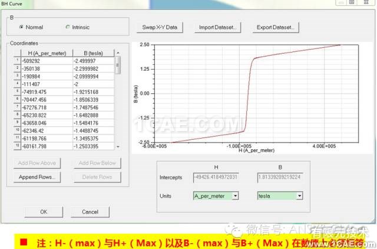
Task: Click H cell -509292
Action: 47,61
